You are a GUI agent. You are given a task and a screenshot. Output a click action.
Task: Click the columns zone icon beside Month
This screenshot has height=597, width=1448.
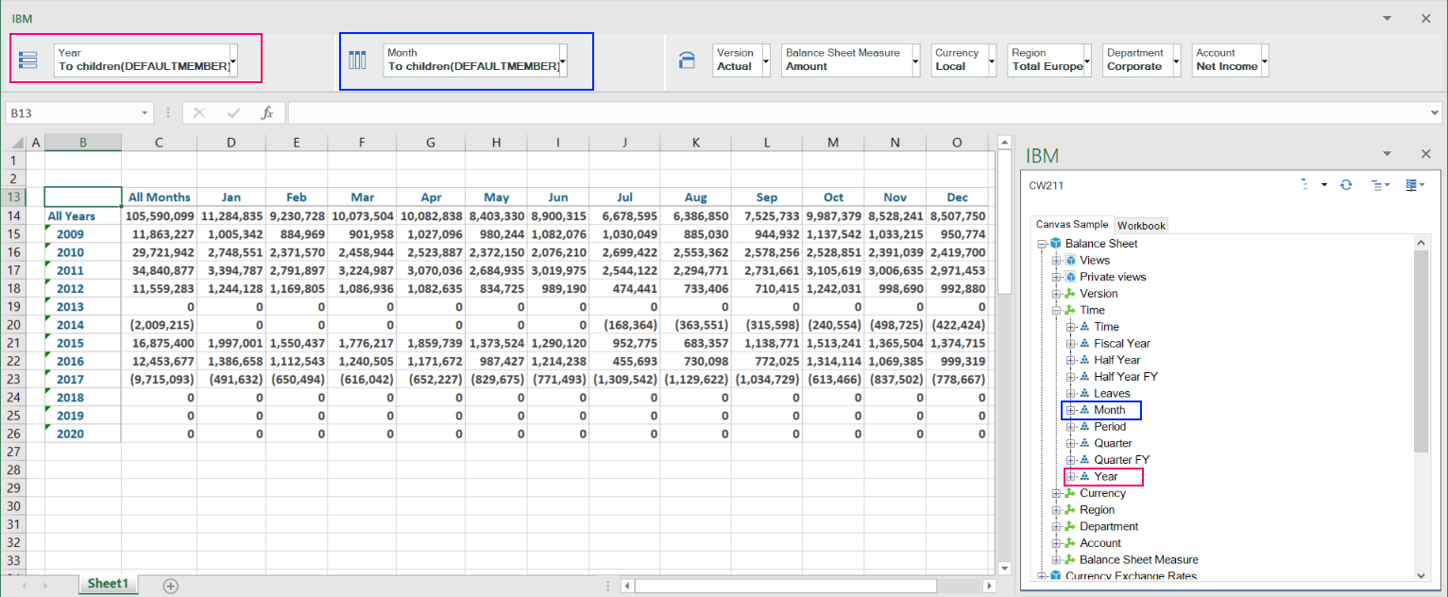click(356, 60)
